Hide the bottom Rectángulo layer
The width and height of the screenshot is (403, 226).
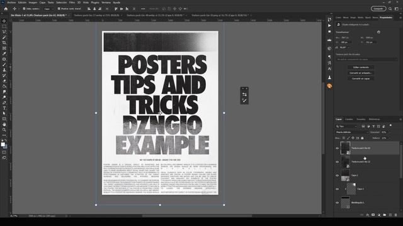click(338, 203)
